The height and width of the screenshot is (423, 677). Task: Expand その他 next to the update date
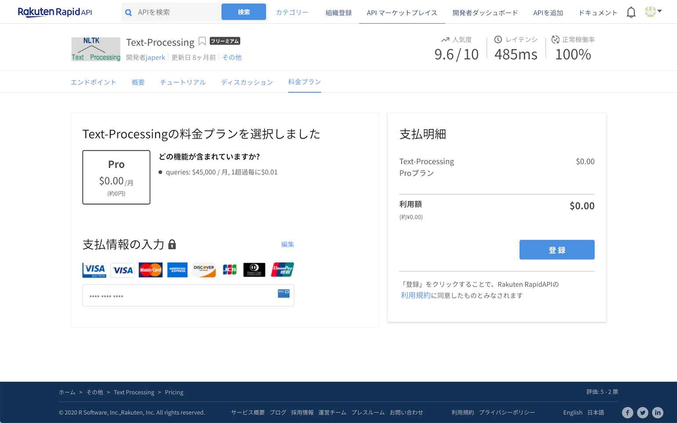click(232, 57)
